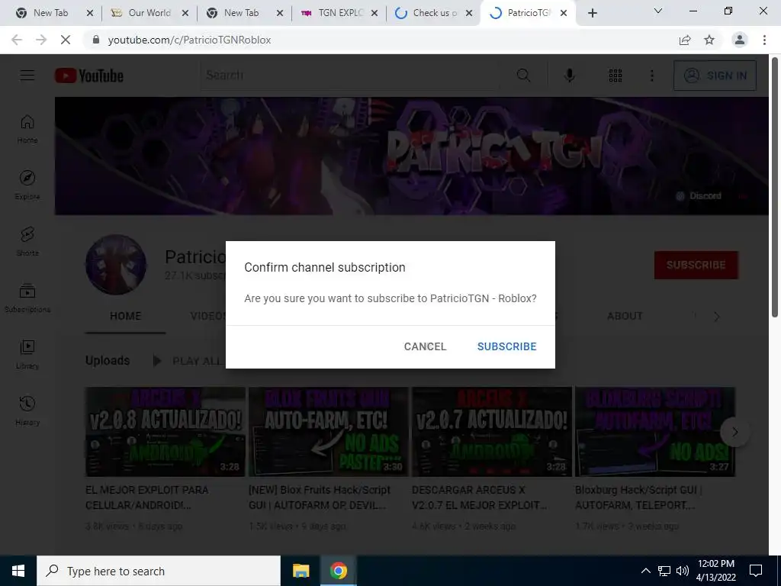
Task: Close the Our World tab
Action: (185, 13)
